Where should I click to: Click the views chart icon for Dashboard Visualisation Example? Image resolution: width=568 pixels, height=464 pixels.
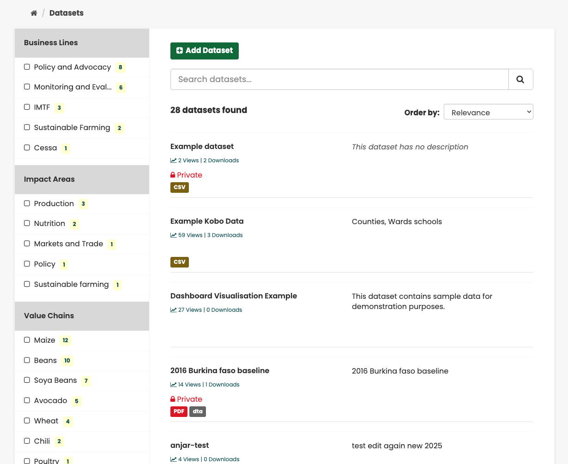coord(174,310)
